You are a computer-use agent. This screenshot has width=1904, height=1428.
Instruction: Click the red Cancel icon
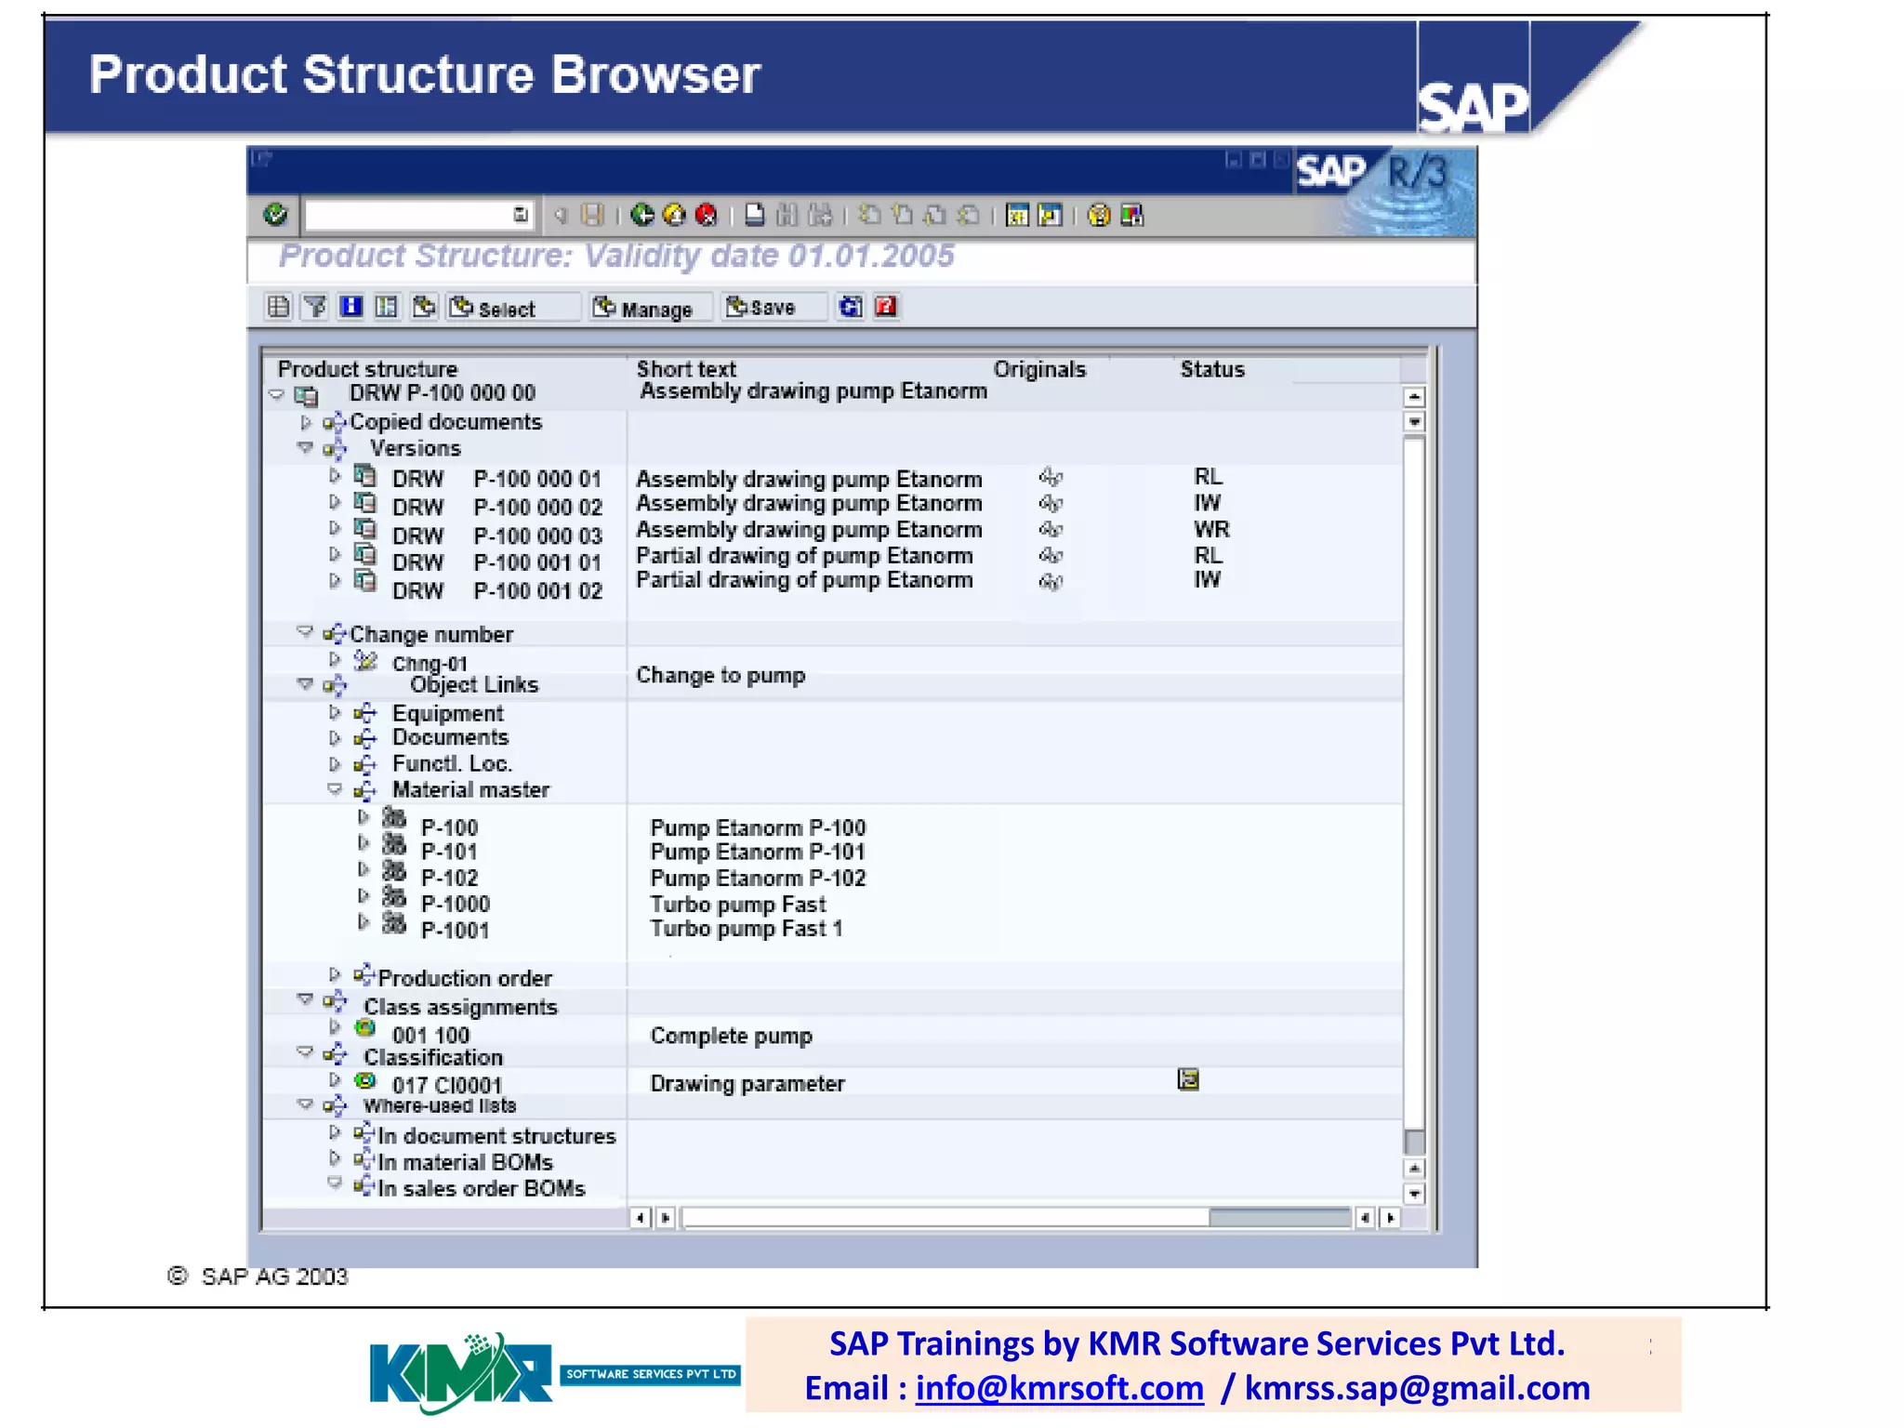pos(707,215)
